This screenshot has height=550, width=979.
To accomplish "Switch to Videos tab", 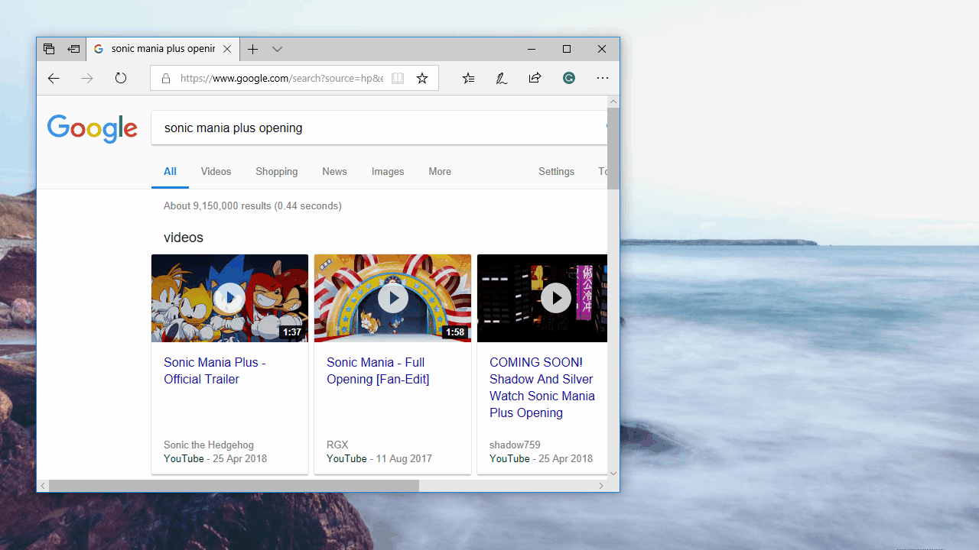I will coord(216,172).
